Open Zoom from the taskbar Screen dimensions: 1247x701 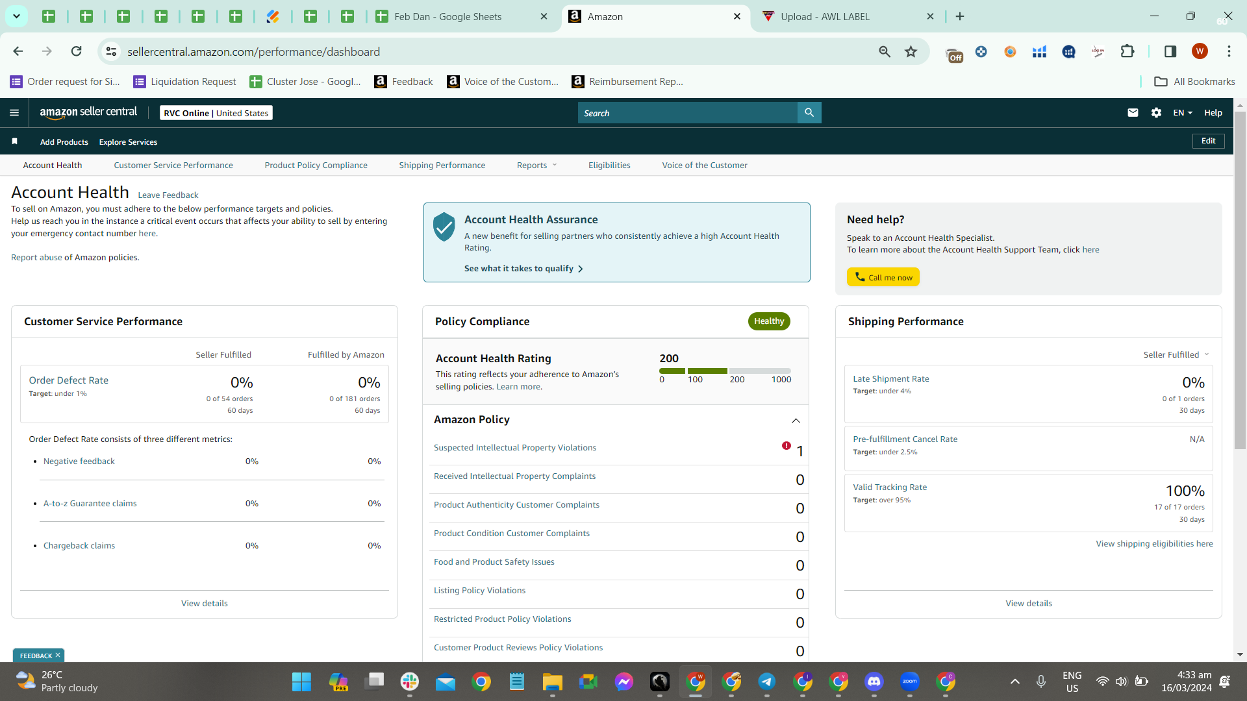tap(910, 682)
